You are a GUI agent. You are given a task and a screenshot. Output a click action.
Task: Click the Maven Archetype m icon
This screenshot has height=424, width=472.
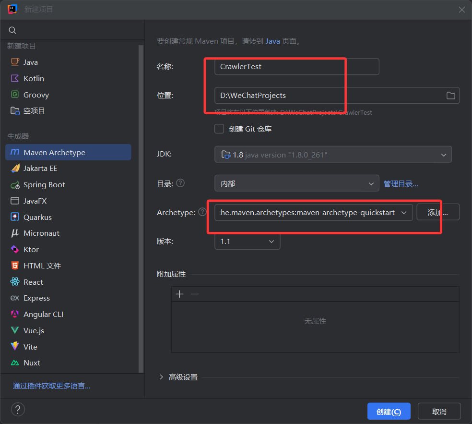pos(15,152)
